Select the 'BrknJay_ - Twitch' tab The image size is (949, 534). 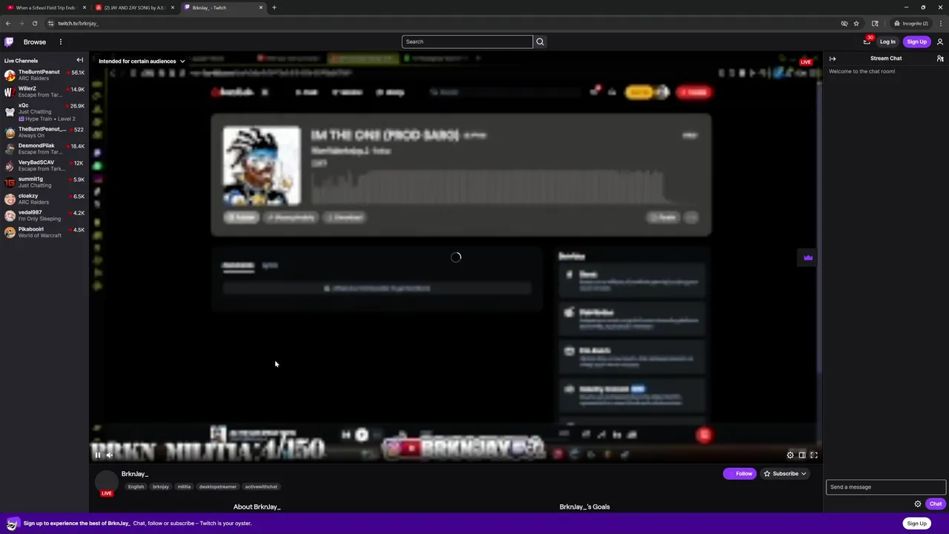(x=222, y=7)
